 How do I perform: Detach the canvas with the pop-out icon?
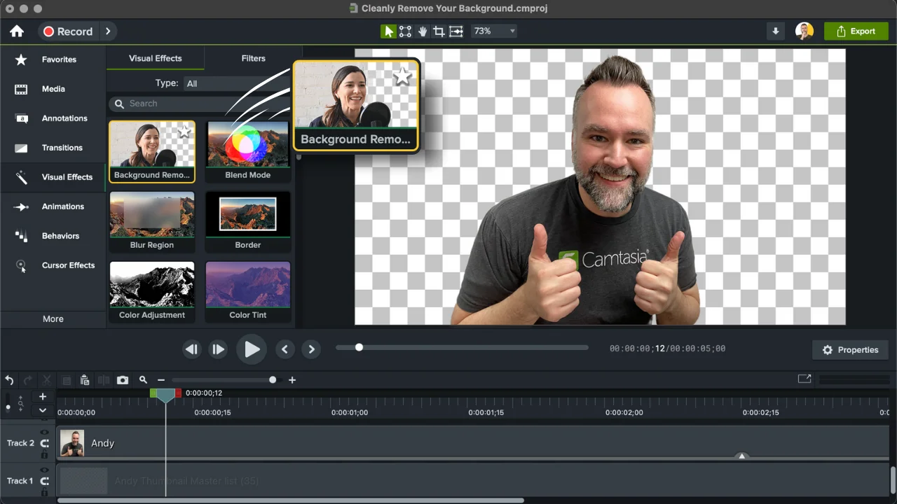point(804,379)
